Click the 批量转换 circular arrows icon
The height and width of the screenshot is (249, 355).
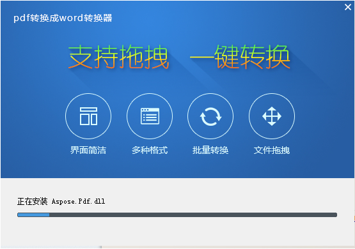click(x=210, y=116)
